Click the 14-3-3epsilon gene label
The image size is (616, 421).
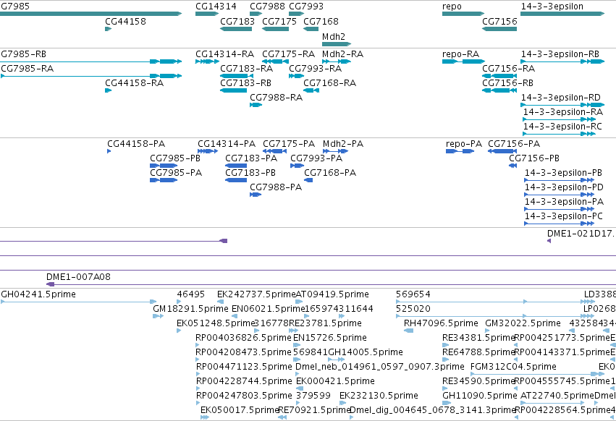552,7
